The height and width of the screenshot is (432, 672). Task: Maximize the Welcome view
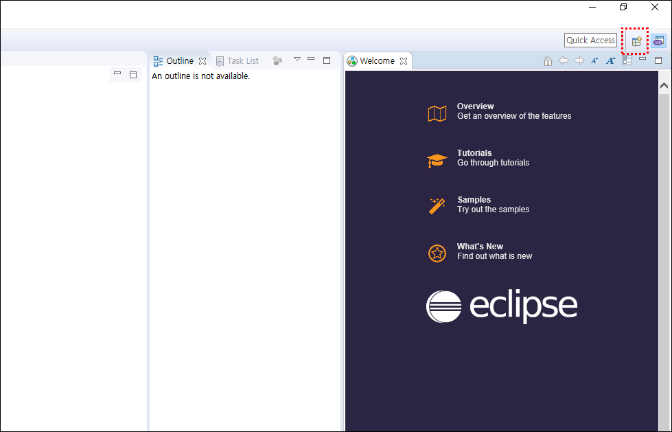(659, 60)
